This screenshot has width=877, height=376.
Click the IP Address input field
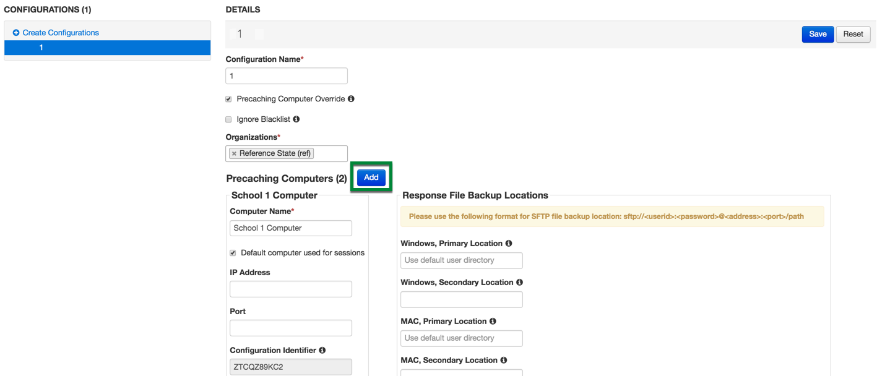click(291, 289)
